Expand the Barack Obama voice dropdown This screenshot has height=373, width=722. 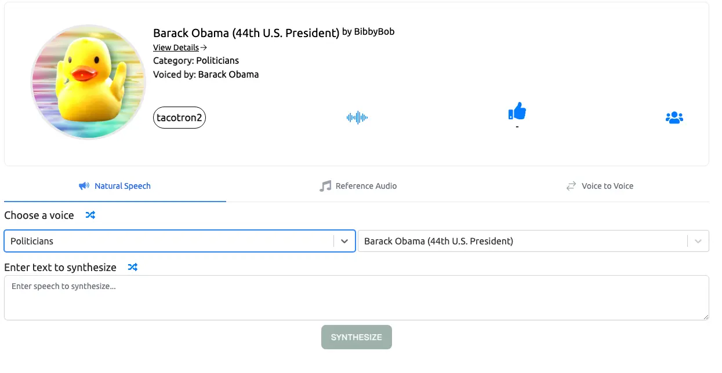point(534,241)
